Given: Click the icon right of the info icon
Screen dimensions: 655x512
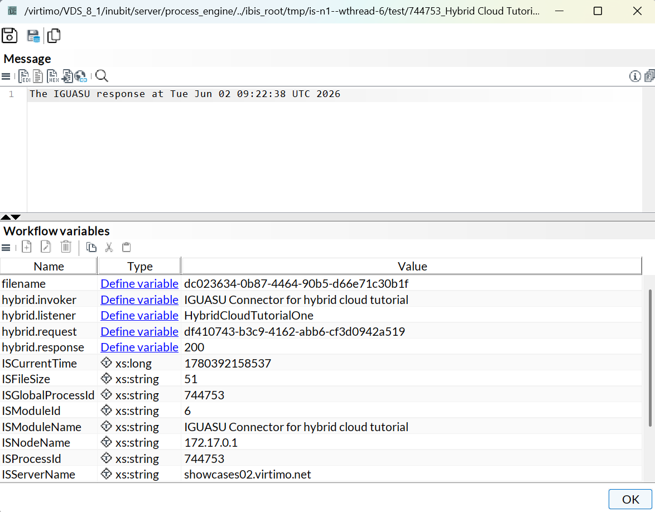Looking at the screenshot, I should click(x=649, y=76).
